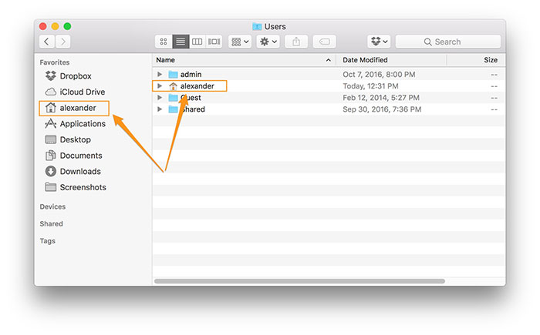Go back with the back arrow

[x=46, y=42]
